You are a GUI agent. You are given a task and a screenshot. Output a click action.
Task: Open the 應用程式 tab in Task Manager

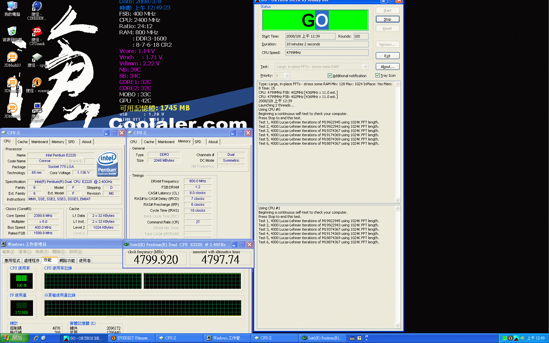coord(12,260)
